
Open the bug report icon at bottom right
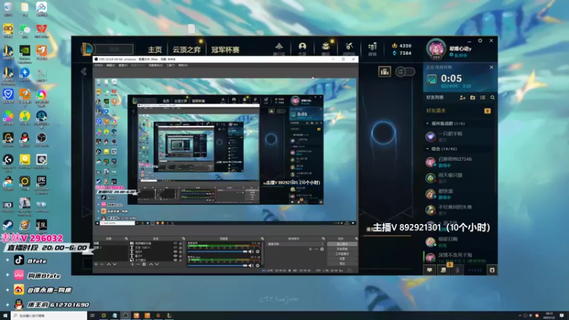pos(492,270)
